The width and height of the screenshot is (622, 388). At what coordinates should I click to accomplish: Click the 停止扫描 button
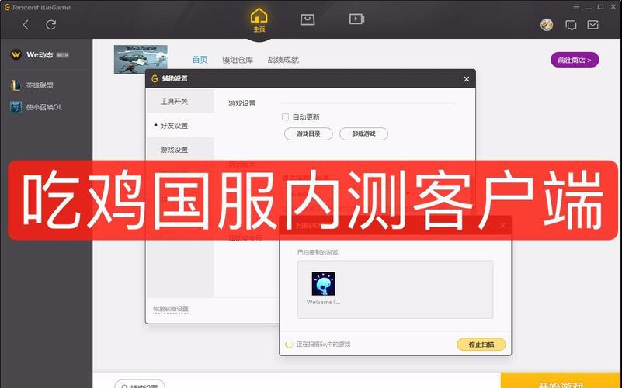pyautogui.click(x=481, y=345)
